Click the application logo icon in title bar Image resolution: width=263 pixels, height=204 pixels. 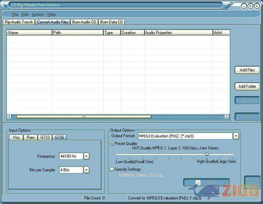pyautogui.click(x=4, y=4)
